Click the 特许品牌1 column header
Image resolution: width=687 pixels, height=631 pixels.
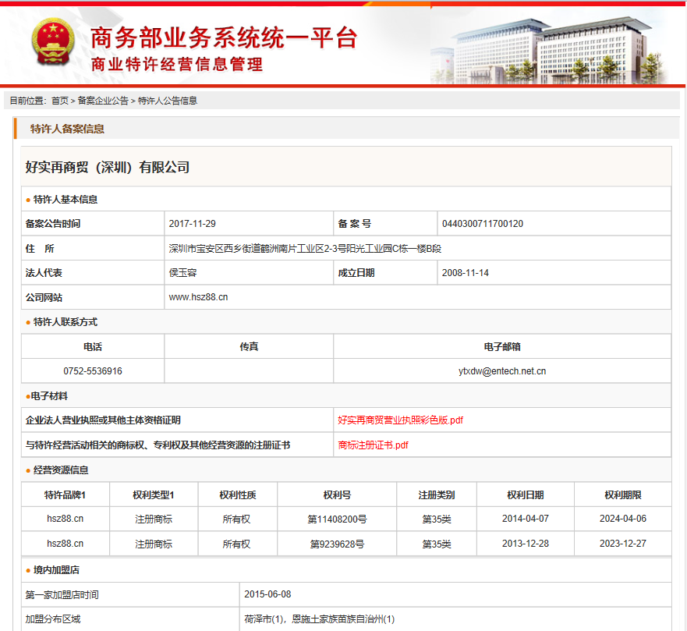point(66,495)
